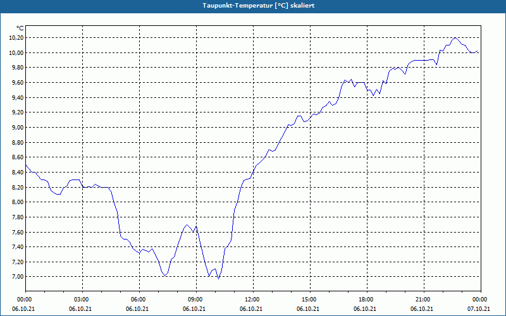Select the "06.10.21" date beneath 21:00
This screenshot has height=316, width=506.
[x=422, y=308]
